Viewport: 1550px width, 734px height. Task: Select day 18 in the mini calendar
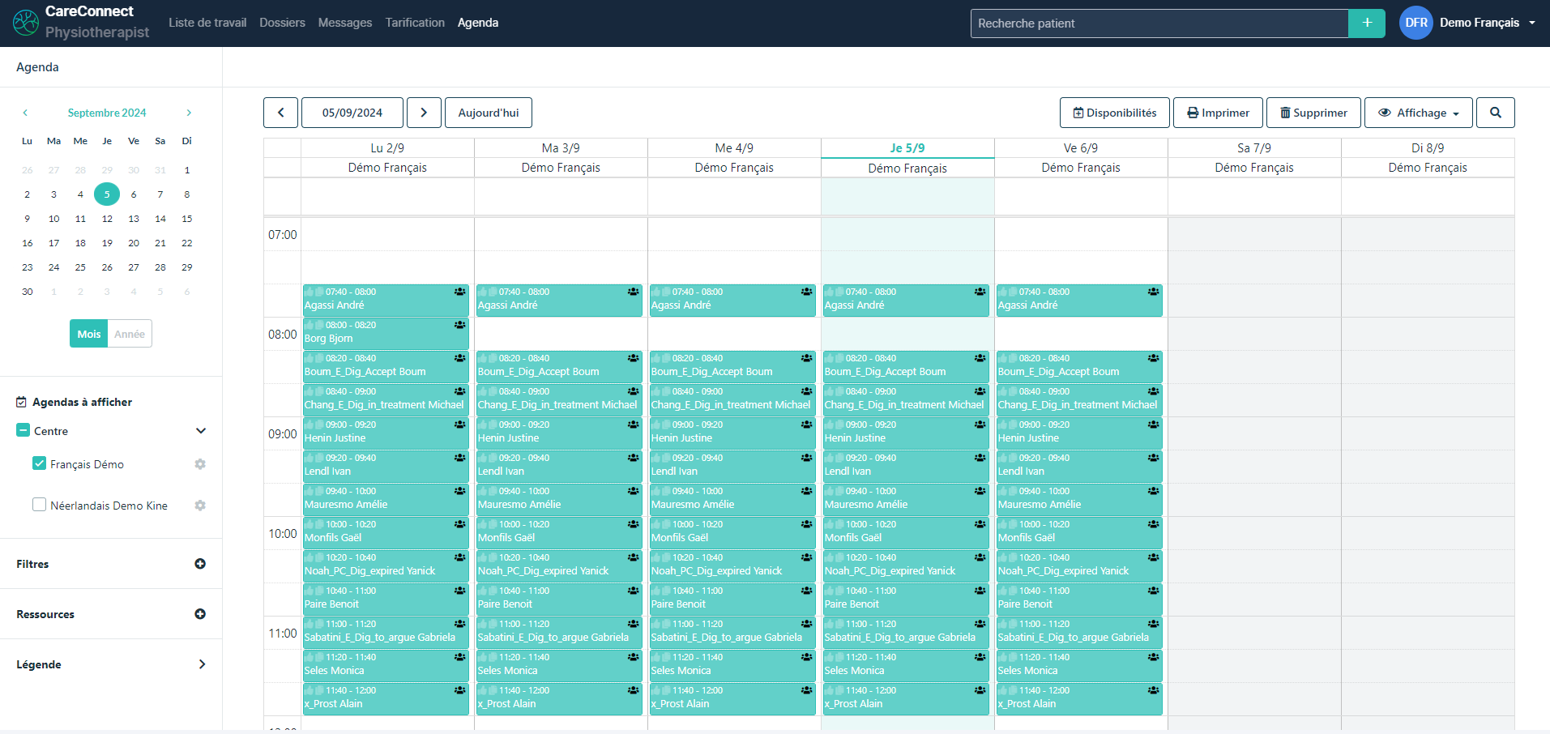pos(80,243)
